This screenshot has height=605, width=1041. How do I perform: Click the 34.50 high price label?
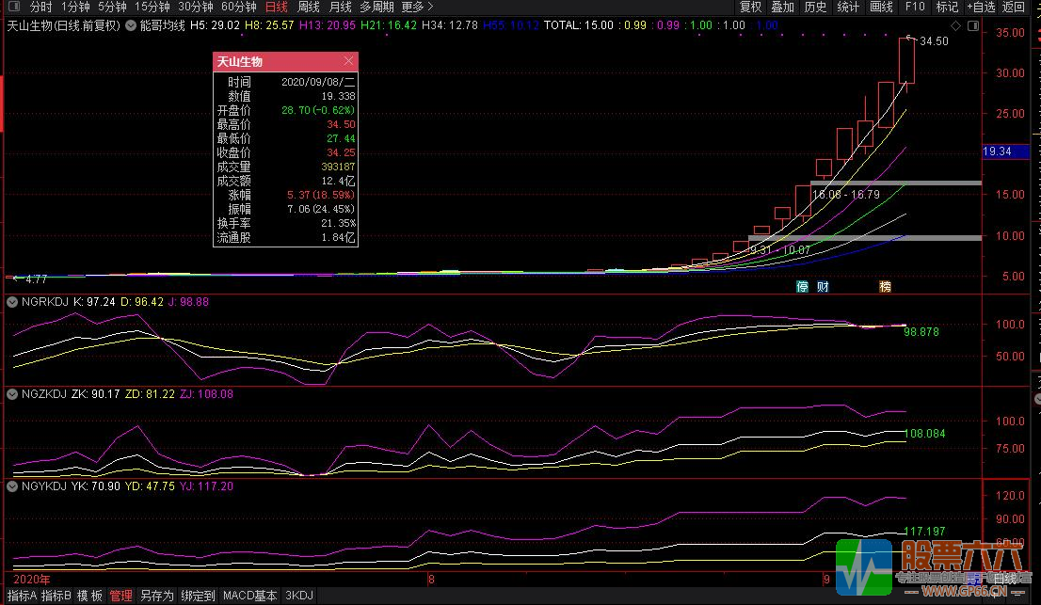[934, 41]
